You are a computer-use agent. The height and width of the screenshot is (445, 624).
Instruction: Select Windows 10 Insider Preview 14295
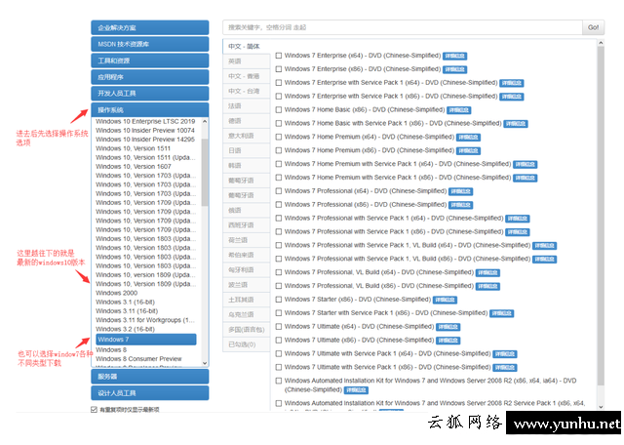pos(145,140)
